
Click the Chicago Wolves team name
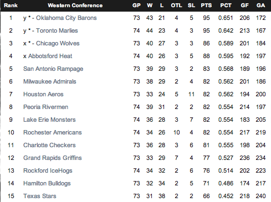[58, 43]
